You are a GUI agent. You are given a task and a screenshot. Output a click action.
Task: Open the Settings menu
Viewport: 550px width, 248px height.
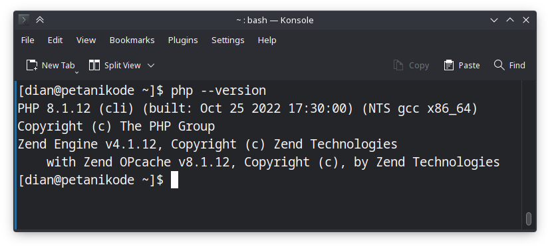tap(227, 40)
